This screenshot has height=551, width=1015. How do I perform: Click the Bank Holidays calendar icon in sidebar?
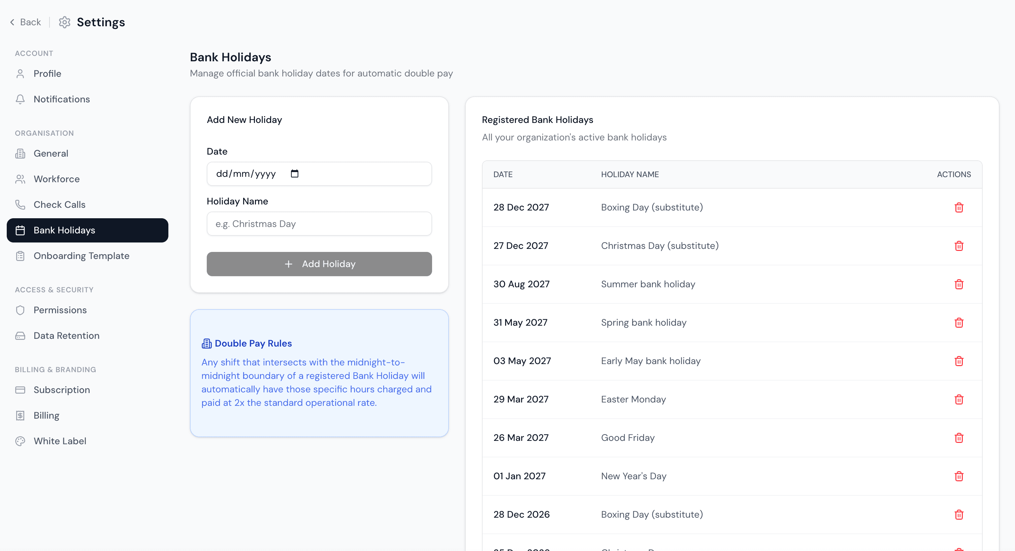coord(20,230)
